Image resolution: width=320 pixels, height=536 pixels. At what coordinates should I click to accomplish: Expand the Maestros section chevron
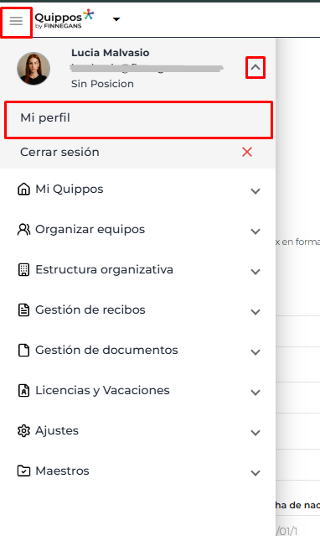[255, 473]
